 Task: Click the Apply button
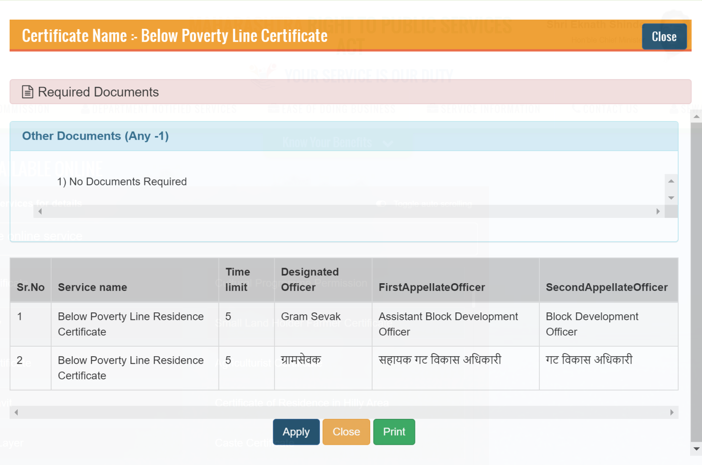tap(296, 432)
